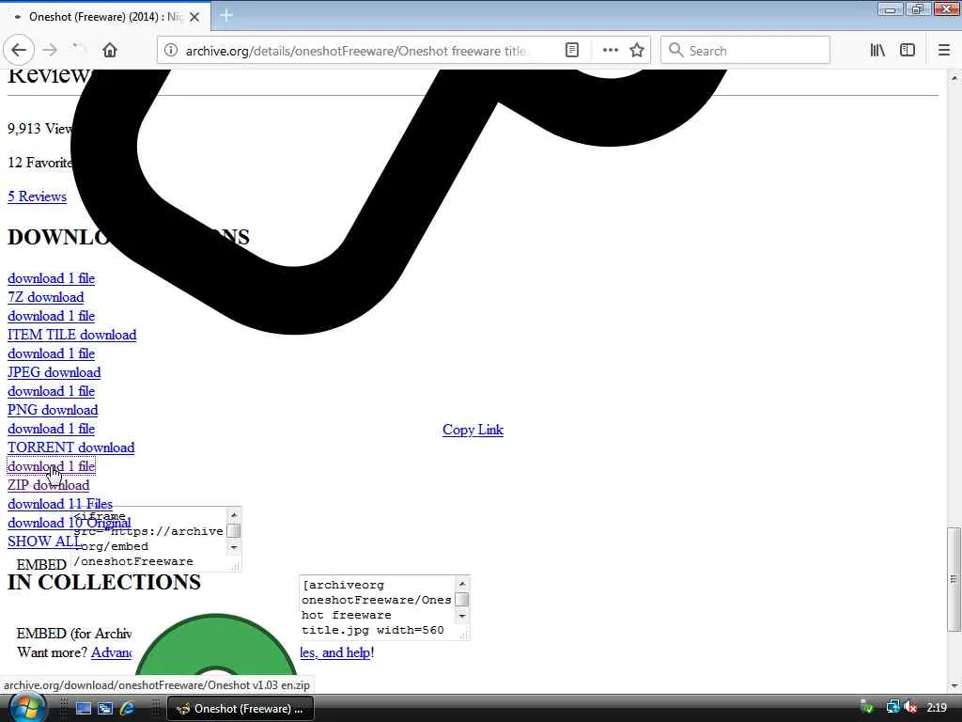This screenshot has width=962, height=722.
Task: Open the download 11 Files link
Action: pos(60,504)
